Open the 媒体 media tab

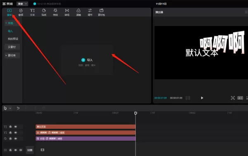pyautogui.click(x=10, y=12)
